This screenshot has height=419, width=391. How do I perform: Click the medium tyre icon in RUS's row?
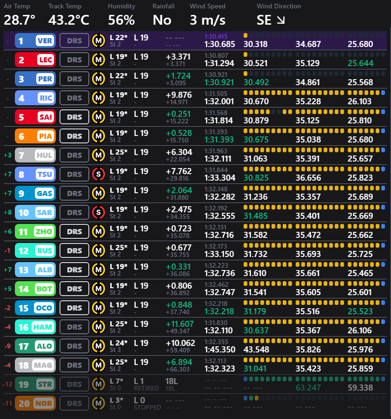click(x=99, y=250)
